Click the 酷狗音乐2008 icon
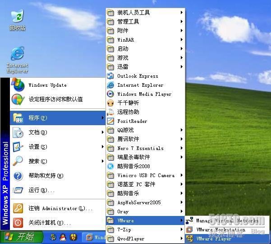The image size is (271, 244). [110, 166]
